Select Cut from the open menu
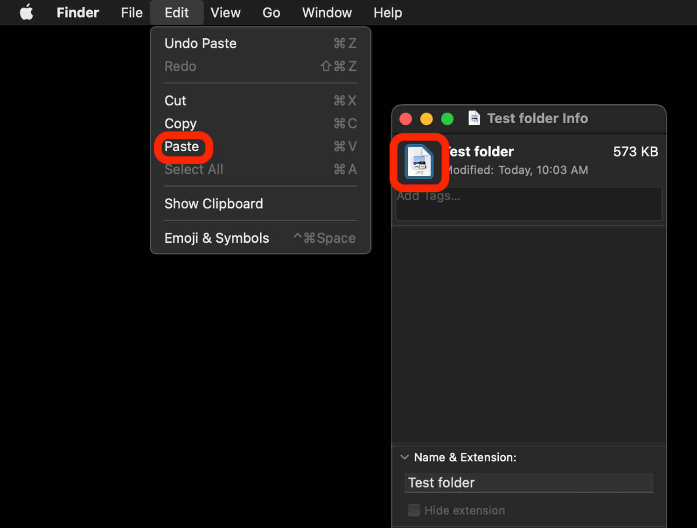The width and height of the screenshot is (697, 528). (x=175, y=100)
